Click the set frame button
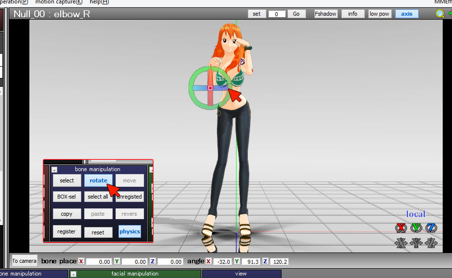Viewport: 452px width, 278px height. pyautogui.click(x=257, y=14)
